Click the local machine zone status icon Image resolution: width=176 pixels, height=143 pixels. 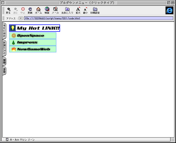tap(7, 140)
